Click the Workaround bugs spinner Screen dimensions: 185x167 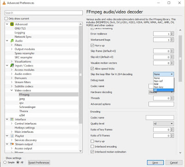pos(164,40)
